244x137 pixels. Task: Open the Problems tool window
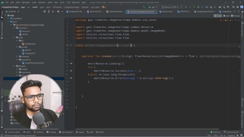[x=38, y=132]
